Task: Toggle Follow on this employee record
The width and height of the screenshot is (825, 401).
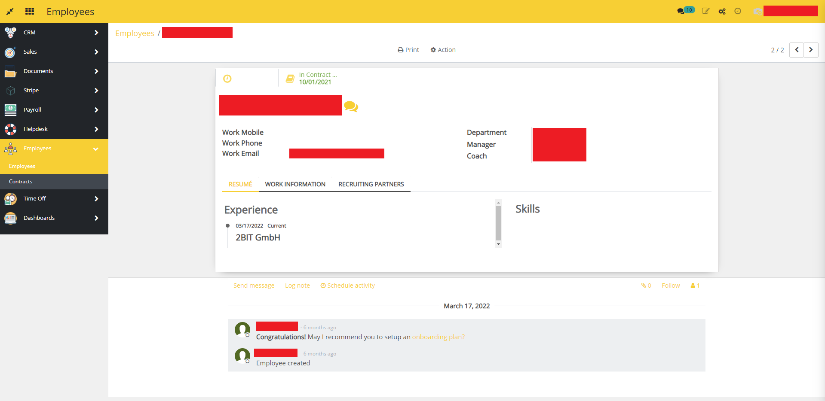Action: tap(670, 285)
